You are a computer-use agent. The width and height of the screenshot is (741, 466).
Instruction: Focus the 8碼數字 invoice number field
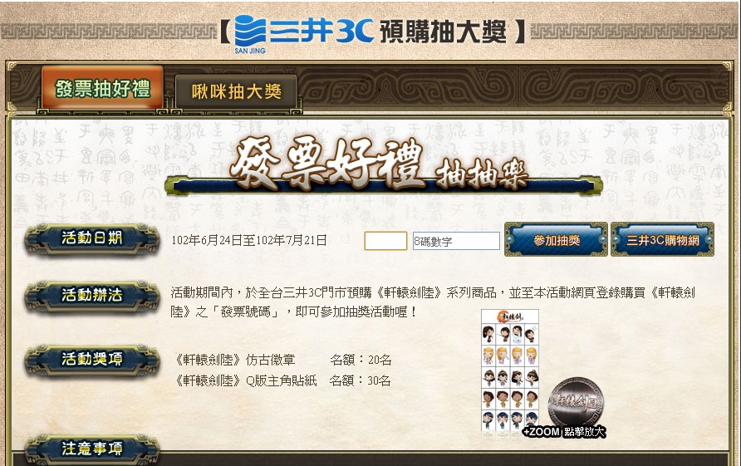point(456,241)
